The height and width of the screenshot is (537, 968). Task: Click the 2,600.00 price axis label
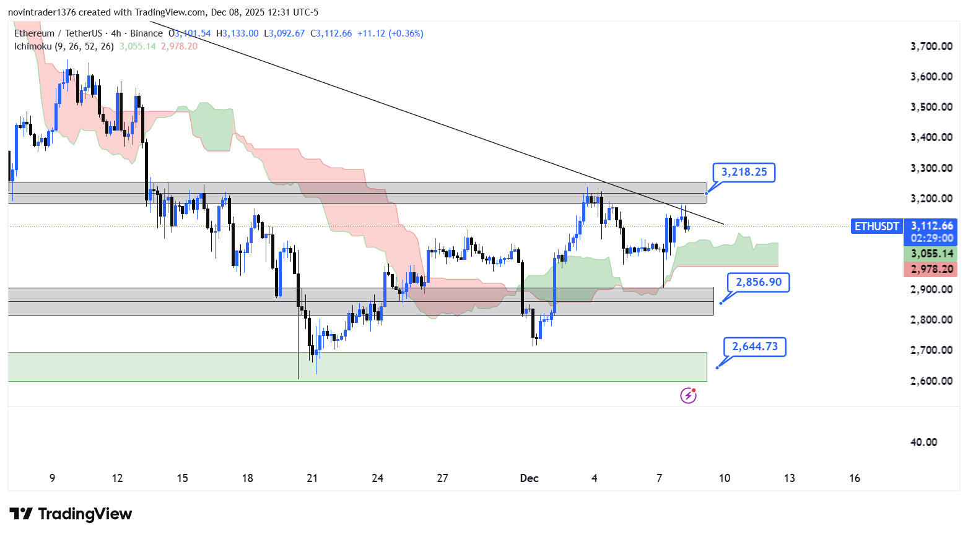tap(931, 381)
